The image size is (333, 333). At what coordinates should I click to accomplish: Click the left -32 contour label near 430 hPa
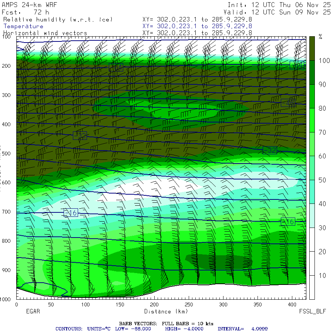point(80,135)
